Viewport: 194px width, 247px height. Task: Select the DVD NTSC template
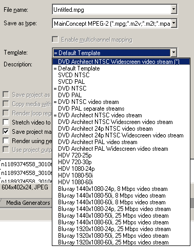point(121,89)
